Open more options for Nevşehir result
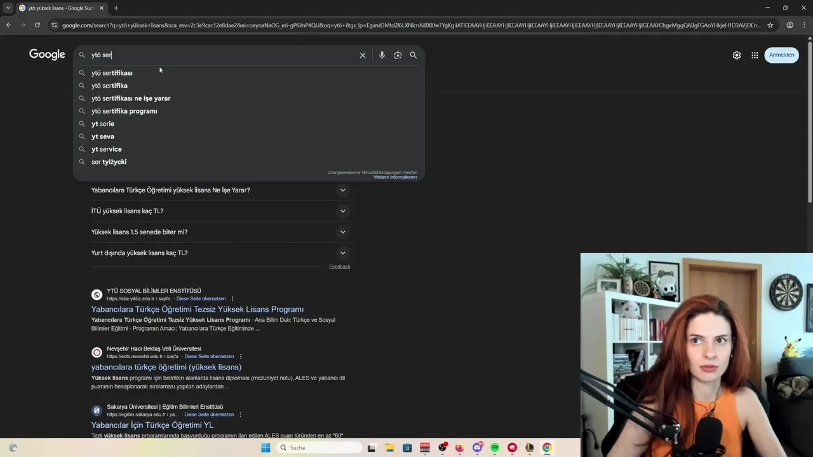 pos(241,357)
